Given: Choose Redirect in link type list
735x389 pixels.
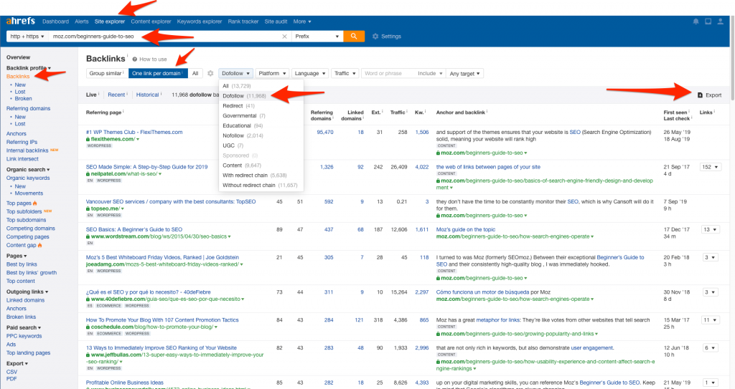Looking at the screenshot, I should click(x=261, y=106).
